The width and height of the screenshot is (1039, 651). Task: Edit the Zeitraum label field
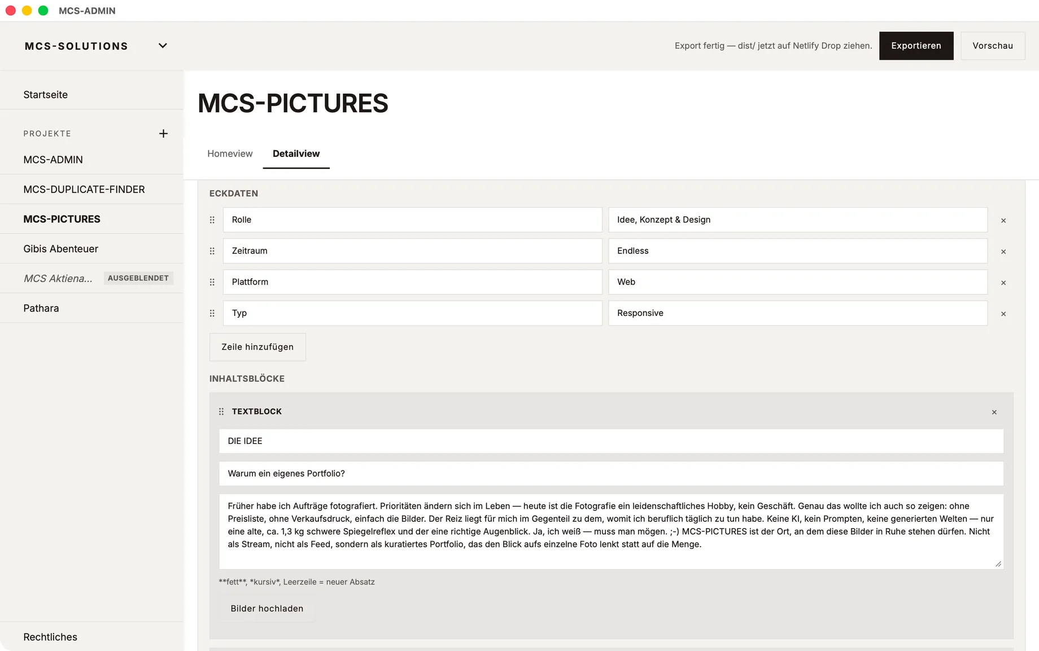click(412, 250)
